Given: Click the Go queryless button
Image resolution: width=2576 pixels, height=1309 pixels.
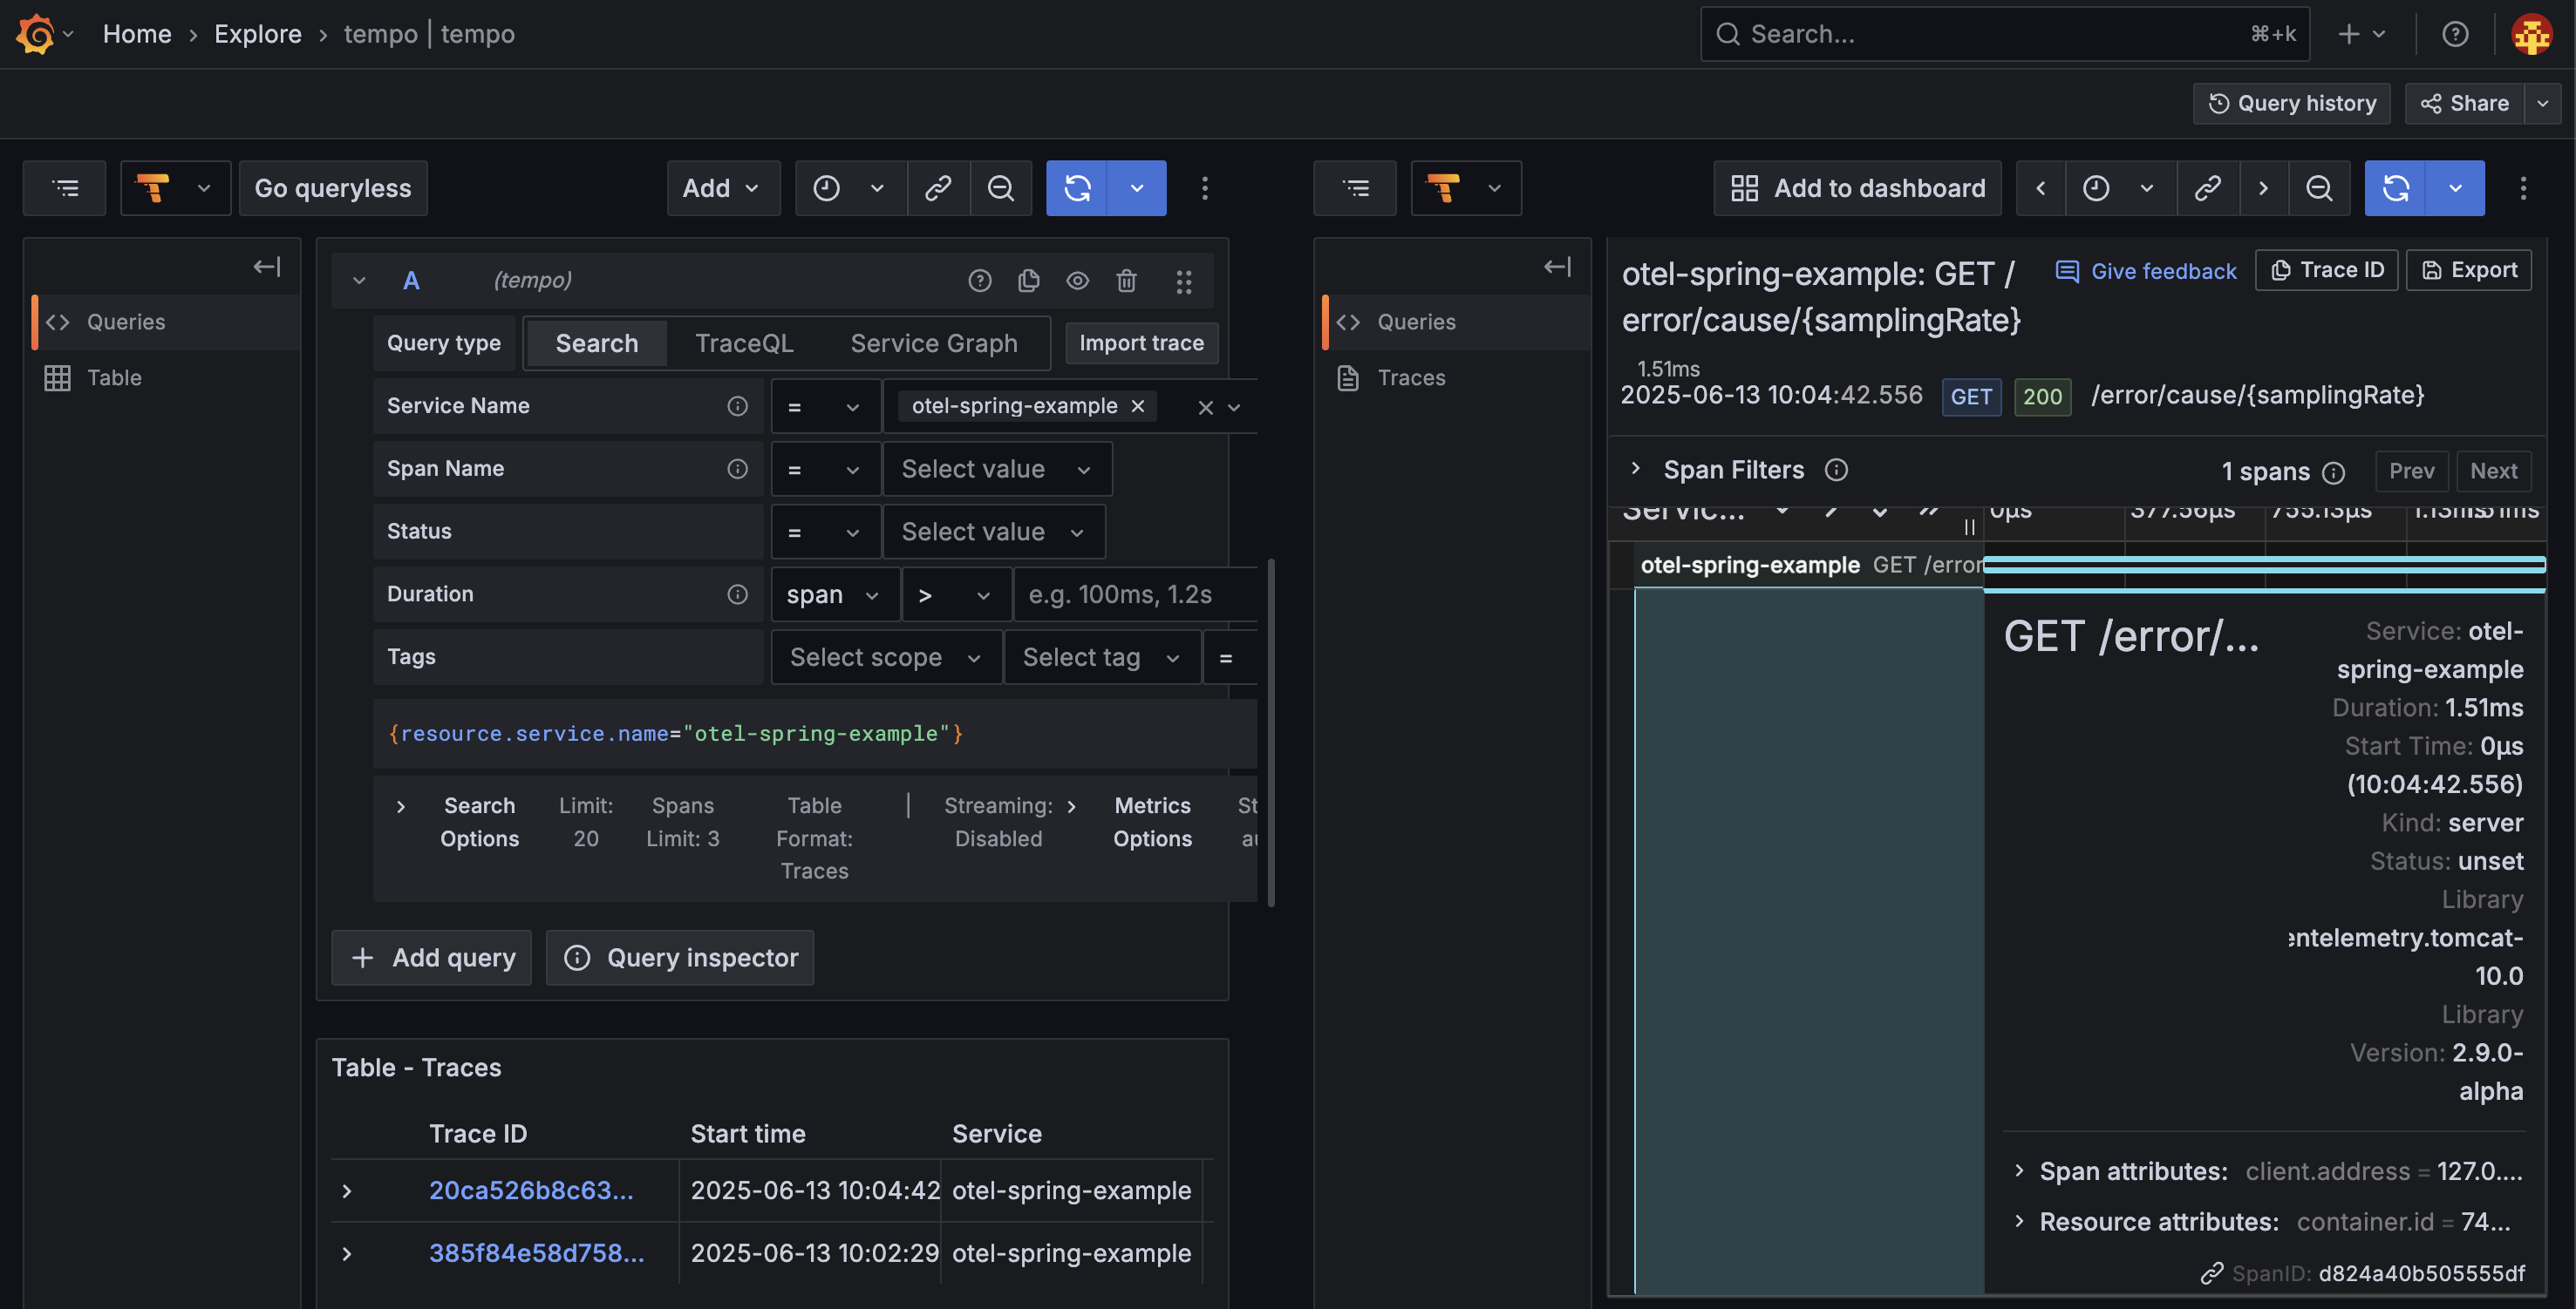Looking at the screenshot, I should coord(333,188).
